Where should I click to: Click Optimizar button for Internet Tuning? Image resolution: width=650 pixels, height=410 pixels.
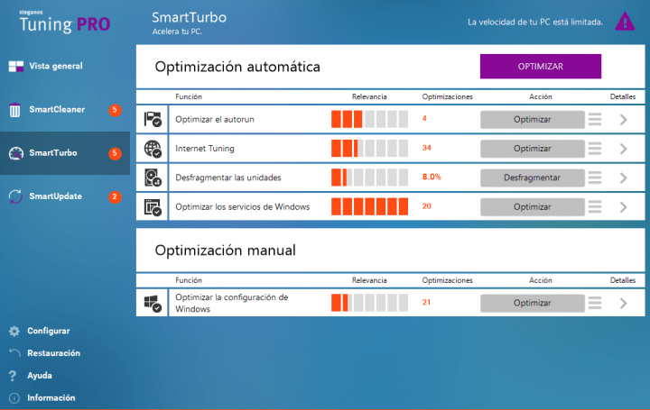coord(533,149)
